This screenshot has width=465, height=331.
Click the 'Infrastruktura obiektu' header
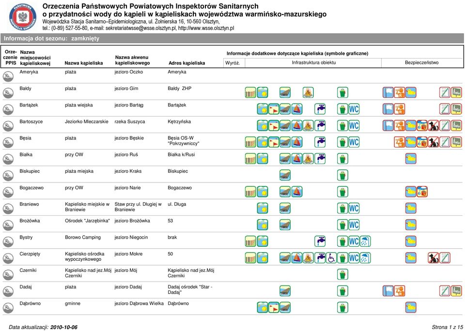[x=314, y=62]
